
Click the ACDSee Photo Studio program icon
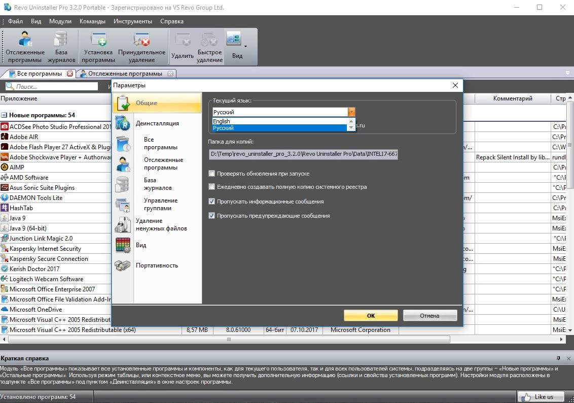pyautogui.click(x=5, y=127)
